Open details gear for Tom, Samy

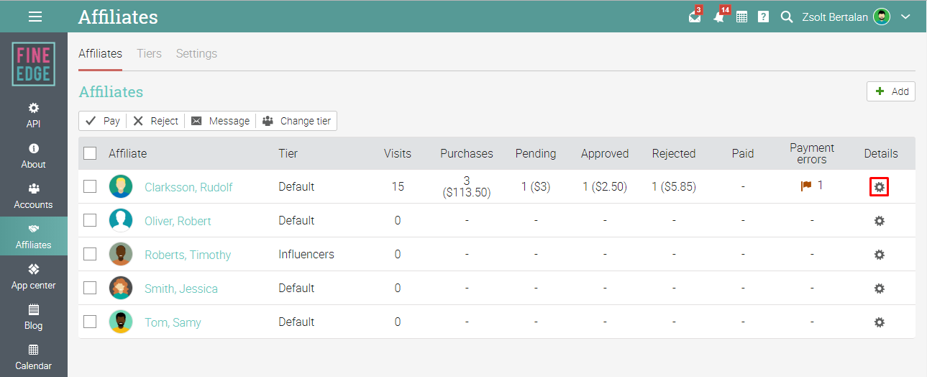[879, 322]
